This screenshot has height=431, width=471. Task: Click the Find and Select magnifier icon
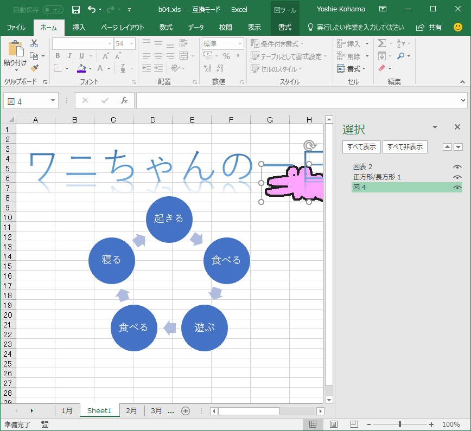400,56
